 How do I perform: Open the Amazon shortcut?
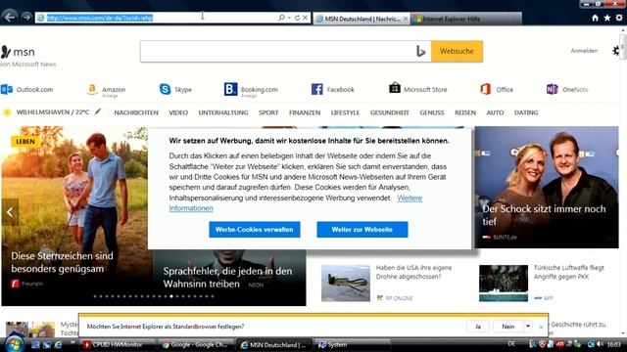(107, 90)
